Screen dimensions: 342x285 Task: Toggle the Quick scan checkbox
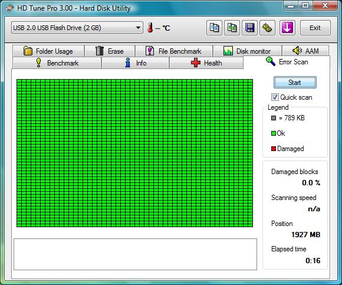[x=275, y=97]
